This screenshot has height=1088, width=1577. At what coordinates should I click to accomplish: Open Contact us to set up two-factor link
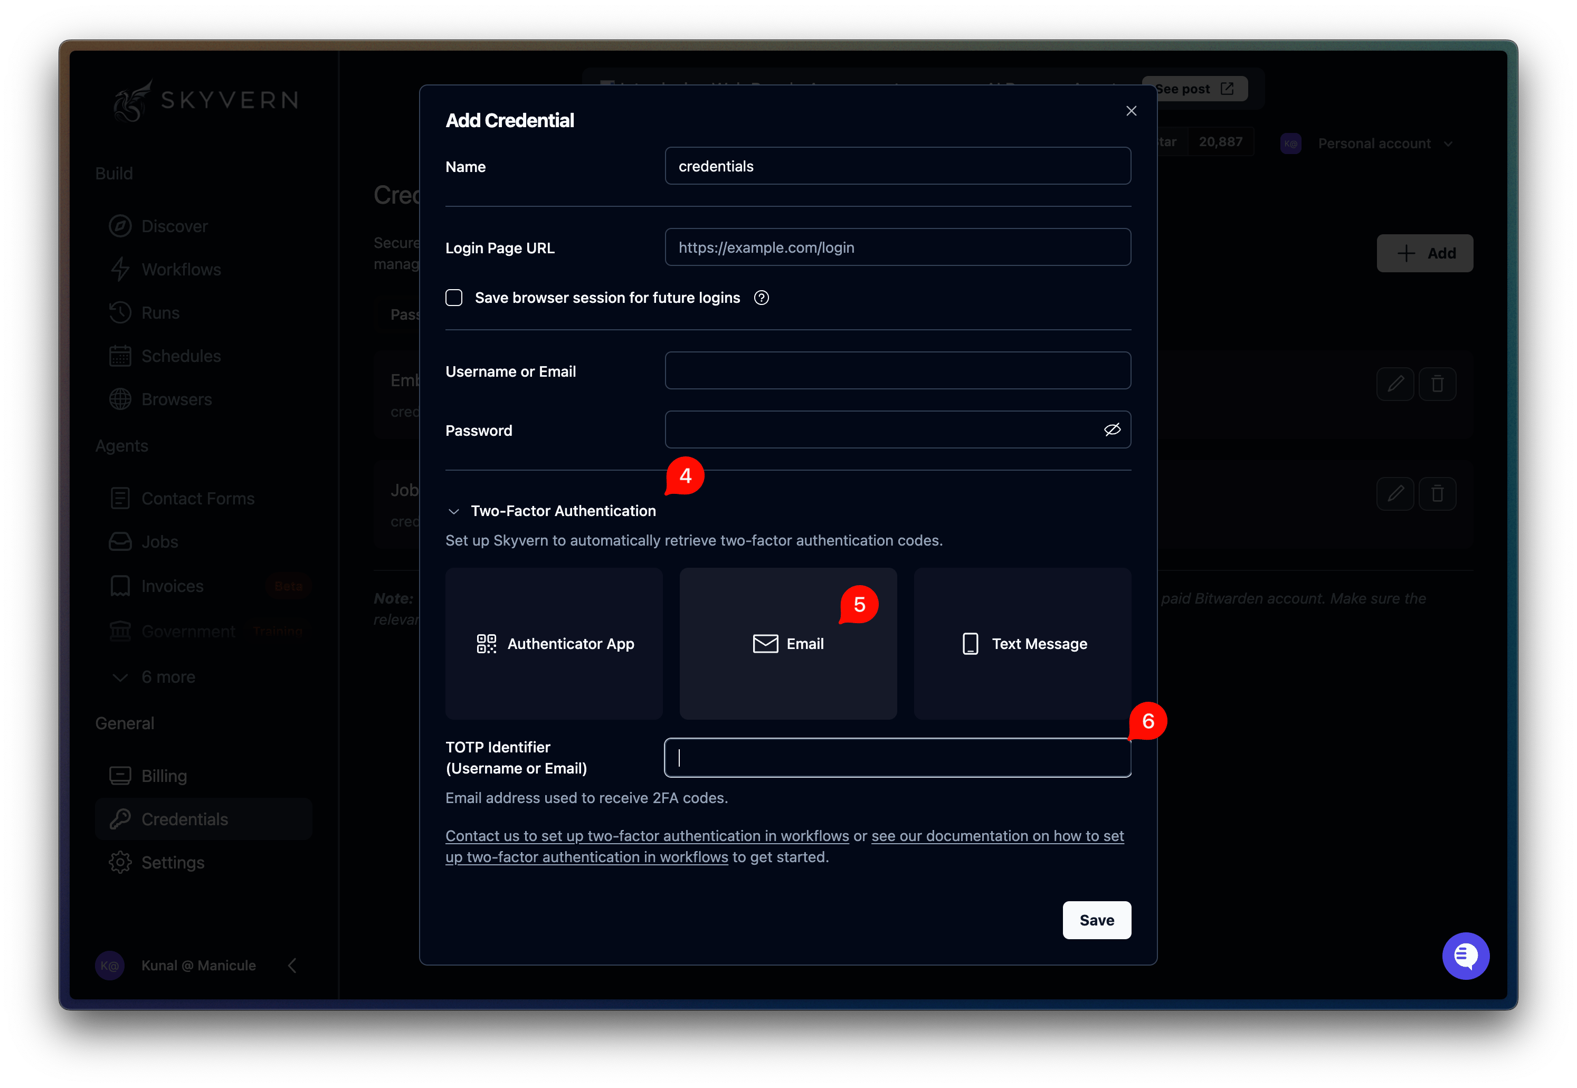tap(647, 836)
